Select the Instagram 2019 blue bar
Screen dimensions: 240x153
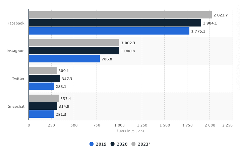(x=64, y=59)
